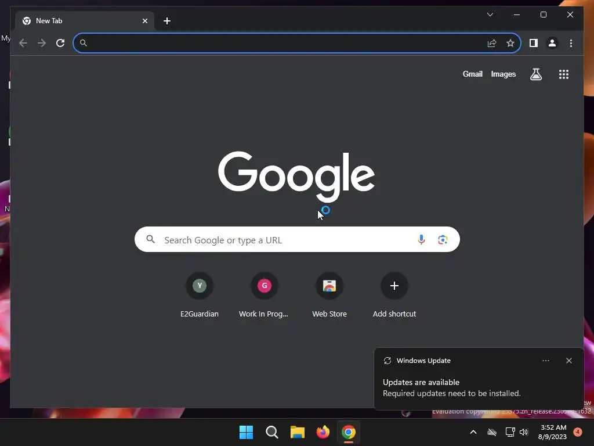The height and width of the screenshot is (446, 594).
Task: Click the Google search box
Action: click(x=297, y=240)
